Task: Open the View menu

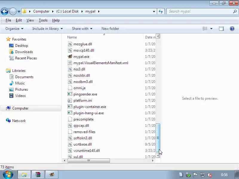Action: (30, 20)
